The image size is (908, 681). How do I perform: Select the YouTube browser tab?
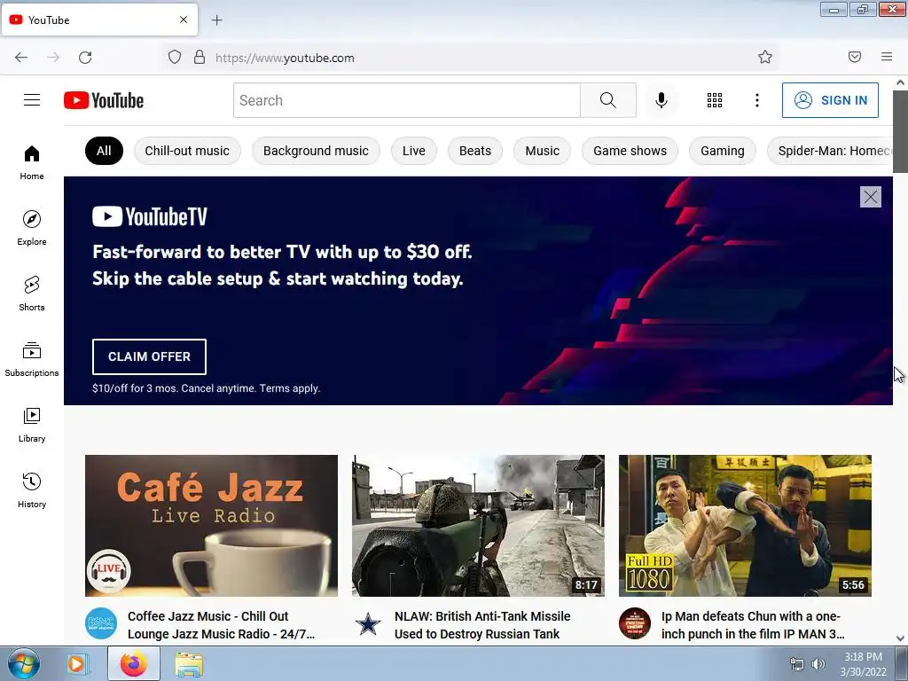[x=99, y=20]
